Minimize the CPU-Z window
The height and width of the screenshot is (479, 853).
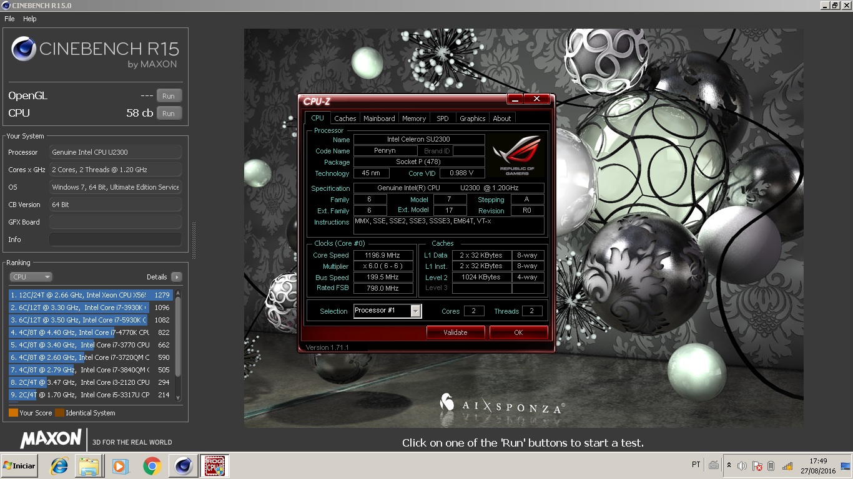(515, 99)
